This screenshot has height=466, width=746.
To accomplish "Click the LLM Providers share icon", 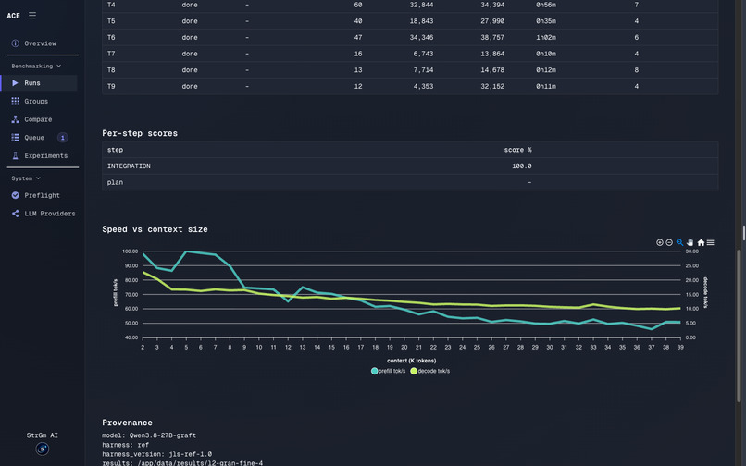I will tap(15, 214).
